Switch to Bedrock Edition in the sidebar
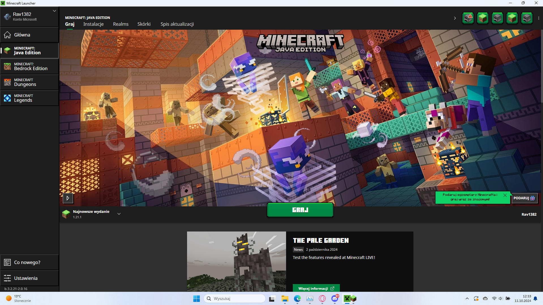The image size is (543, 305). (x=29, y=66)
